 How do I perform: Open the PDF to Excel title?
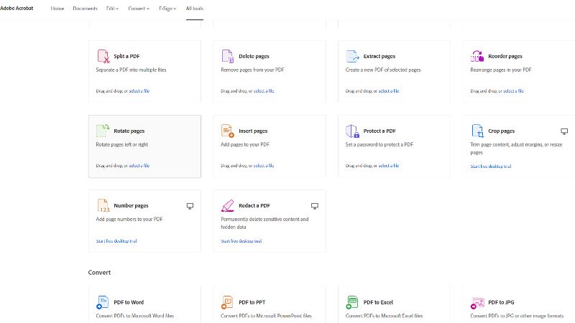pos(378,302)
